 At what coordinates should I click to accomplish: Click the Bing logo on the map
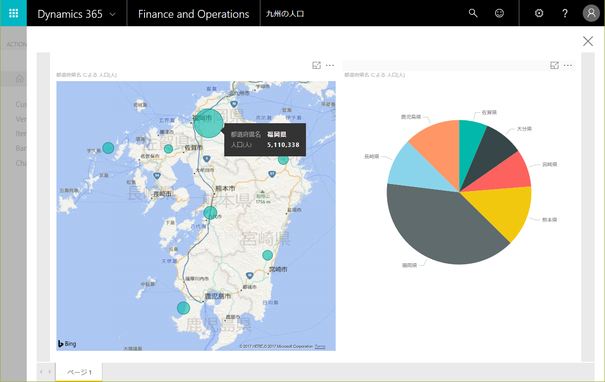pyautogui.click(x=67, y=343)
